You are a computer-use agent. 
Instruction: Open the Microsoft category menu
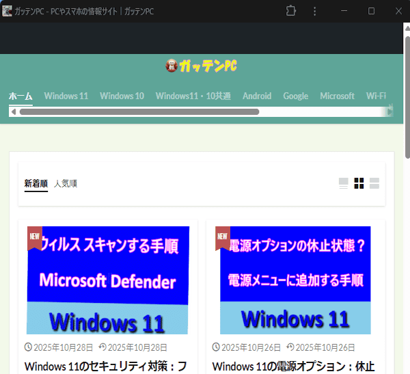click(x=338, y=96)
